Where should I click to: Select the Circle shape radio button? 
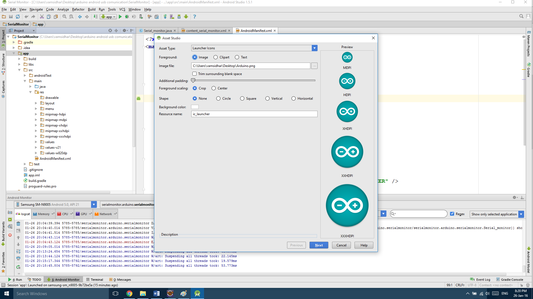coord(219,98)
